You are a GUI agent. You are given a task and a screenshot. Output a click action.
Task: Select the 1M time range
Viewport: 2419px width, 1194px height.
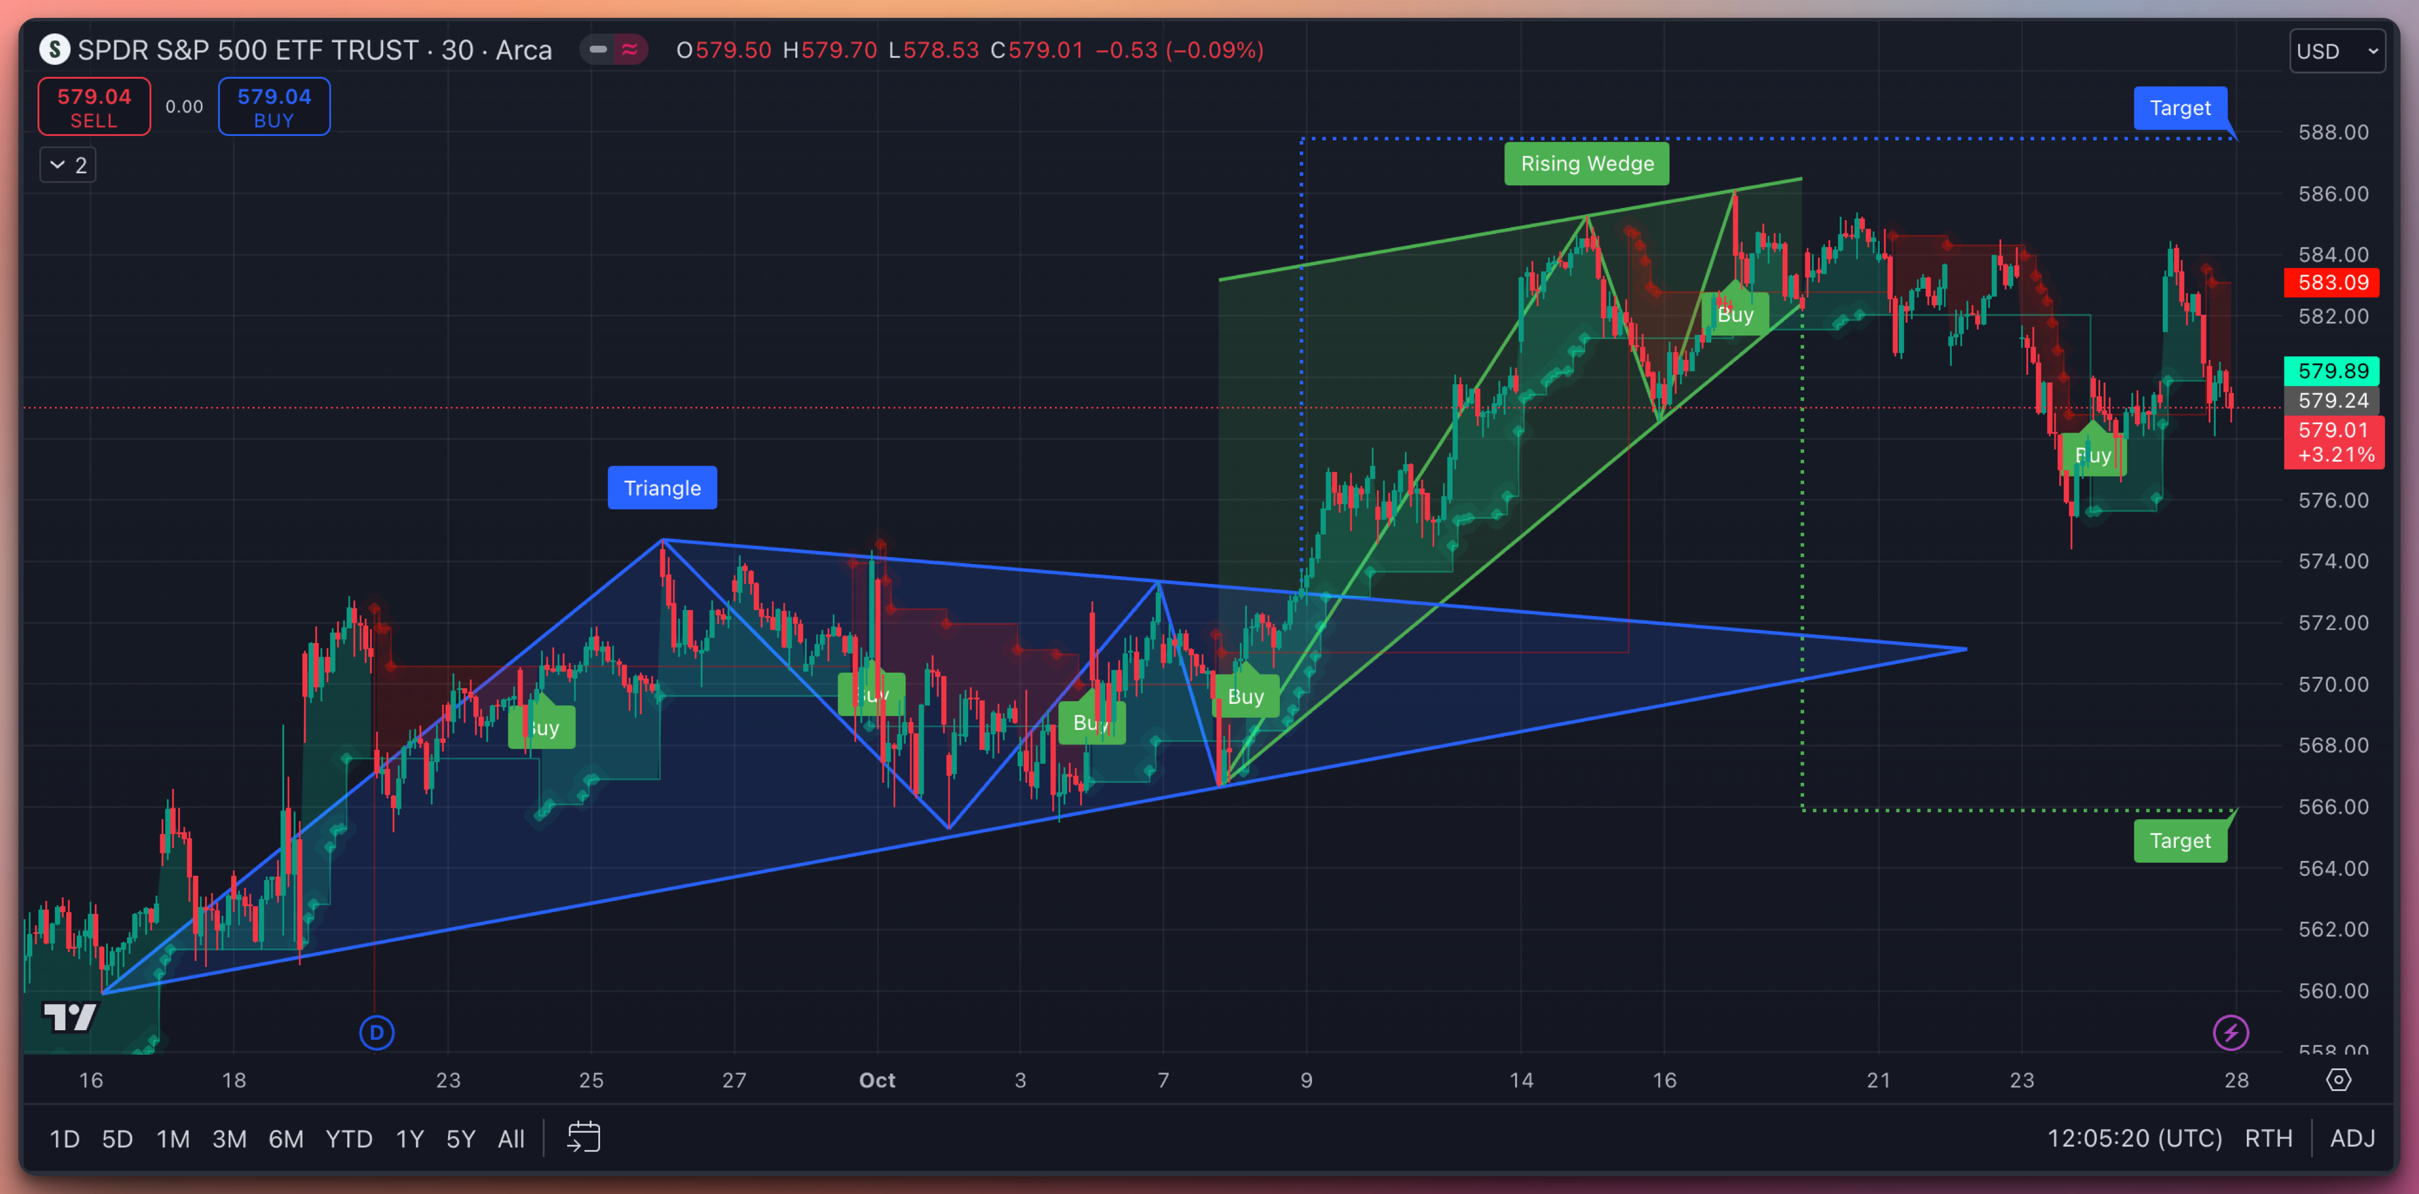(173, 1139)
